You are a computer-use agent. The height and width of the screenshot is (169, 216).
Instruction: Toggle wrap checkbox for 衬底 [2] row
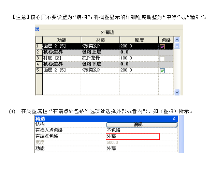(162, 59)
